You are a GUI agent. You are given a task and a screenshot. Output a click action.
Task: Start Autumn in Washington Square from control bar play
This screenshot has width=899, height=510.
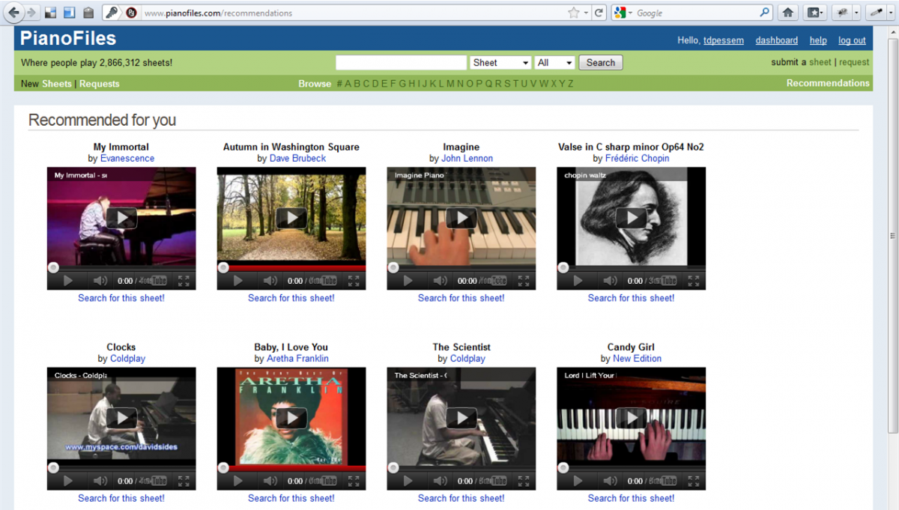[238, 281]
